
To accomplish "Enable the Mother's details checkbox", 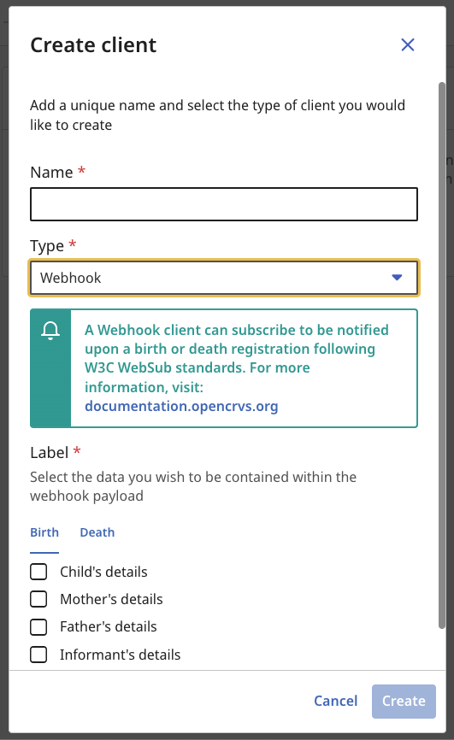I will [38, 599].
